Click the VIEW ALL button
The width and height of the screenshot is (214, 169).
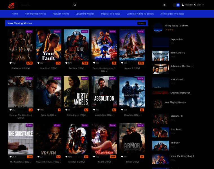pyautogui.click(x=142, y=23)
